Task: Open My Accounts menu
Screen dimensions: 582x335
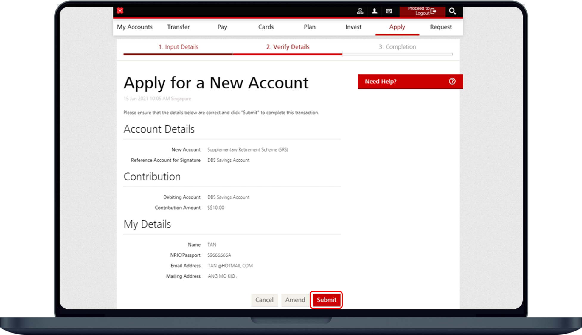Action: pos(135,27)
